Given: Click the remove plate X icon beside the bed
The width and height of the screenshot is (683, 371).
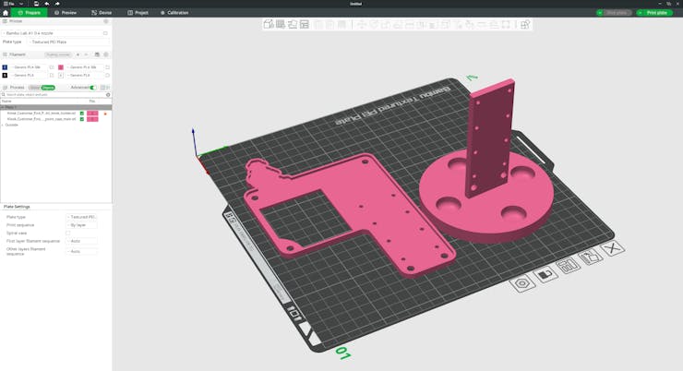Looking at the screenshot, I should pos(613,248).
